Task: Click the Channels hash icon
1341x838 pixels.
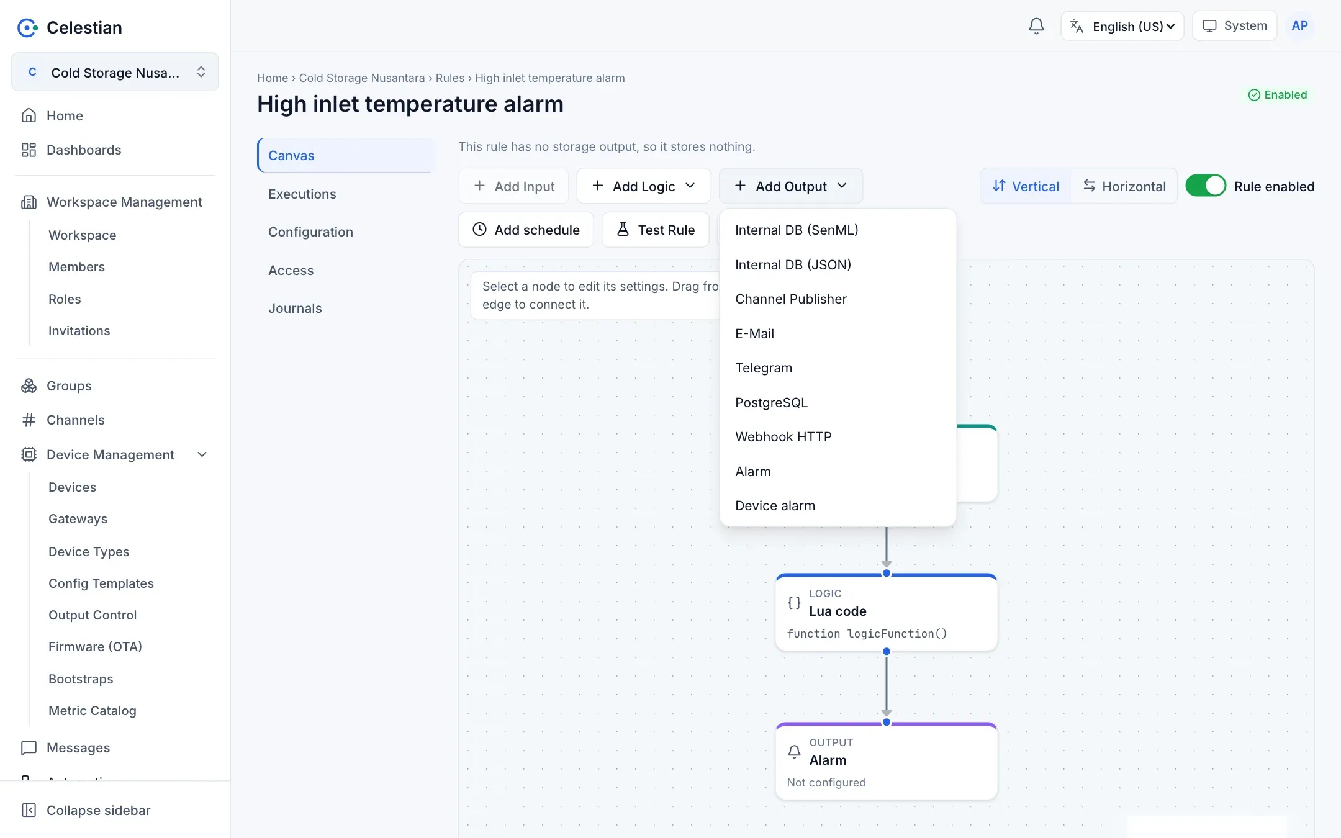Action: click(x=29, y=420)
